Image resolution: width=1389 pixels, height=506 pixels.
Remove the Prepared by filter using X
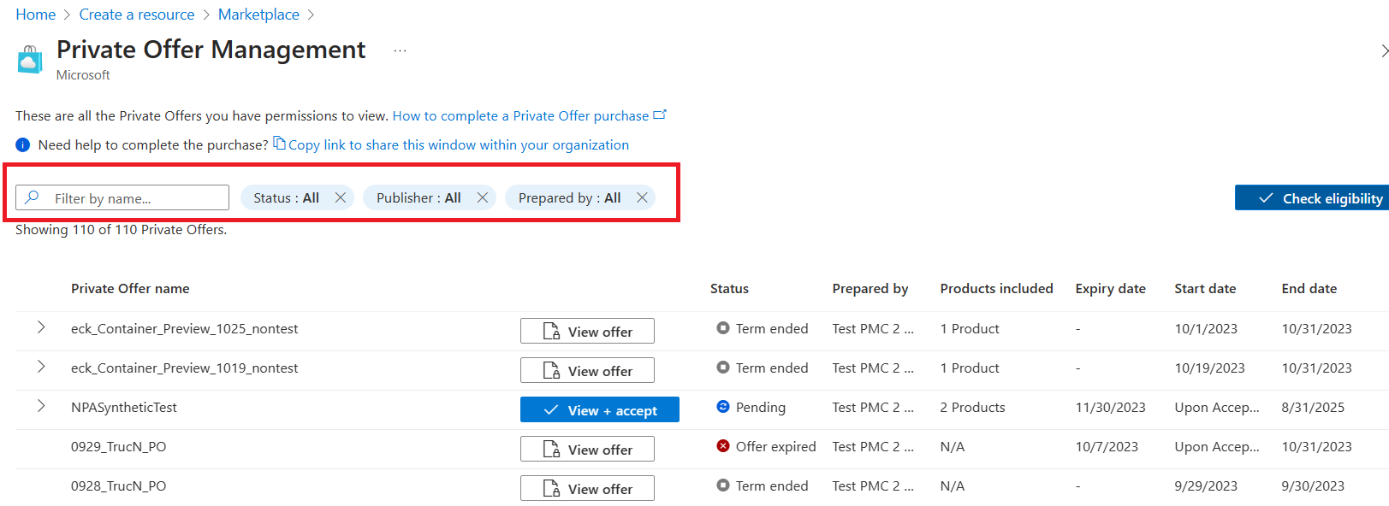(x=642, y=197)
